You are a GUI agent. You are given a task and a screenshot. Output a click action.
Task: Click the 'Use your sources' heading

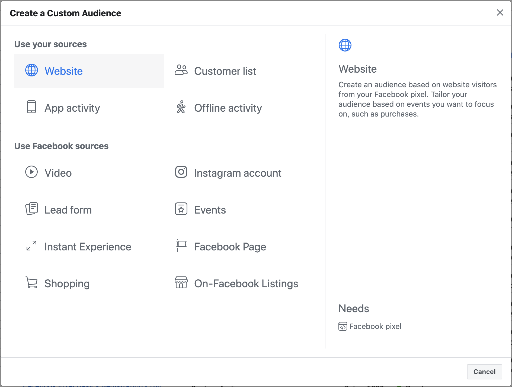coord(50,44)
